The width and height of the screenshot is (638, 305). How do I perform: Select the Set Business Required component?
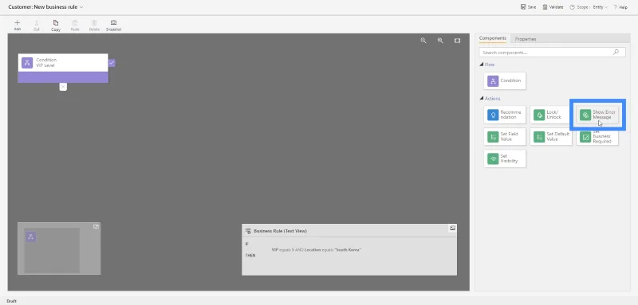597,137
